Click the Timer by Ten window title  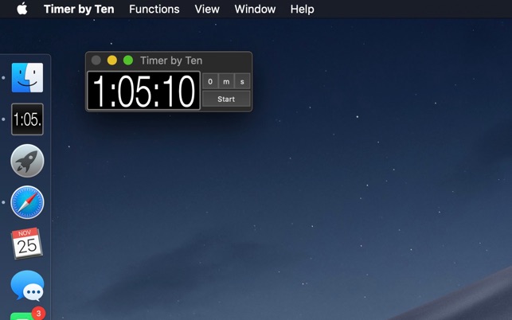pyautogui.click(x=171, y=60)
